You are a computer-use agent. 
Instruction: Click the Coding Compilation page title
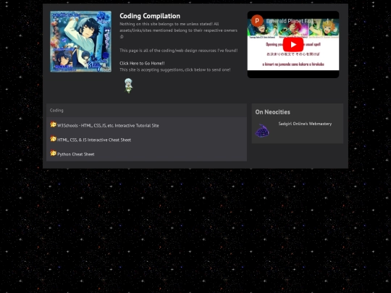click(150, 16)
